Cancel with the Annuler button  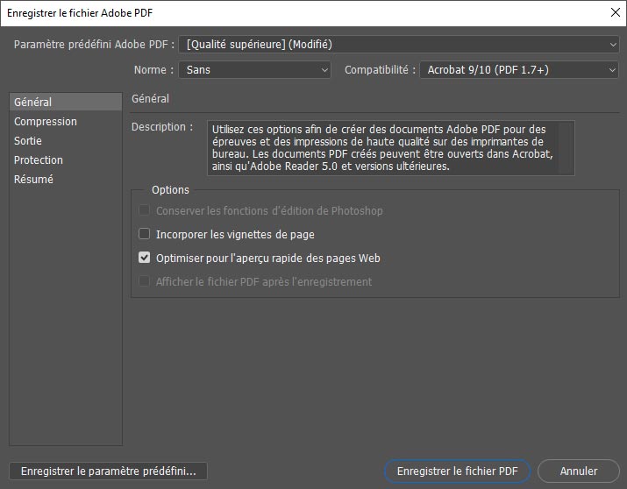pyautogui.click(x=579, y=471)
